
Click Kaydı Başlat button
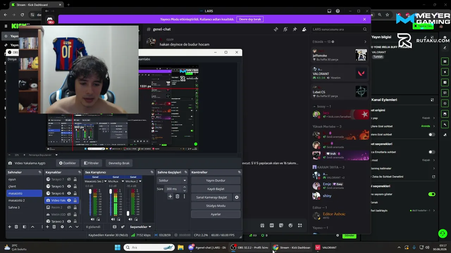click(x=216, y=189)
